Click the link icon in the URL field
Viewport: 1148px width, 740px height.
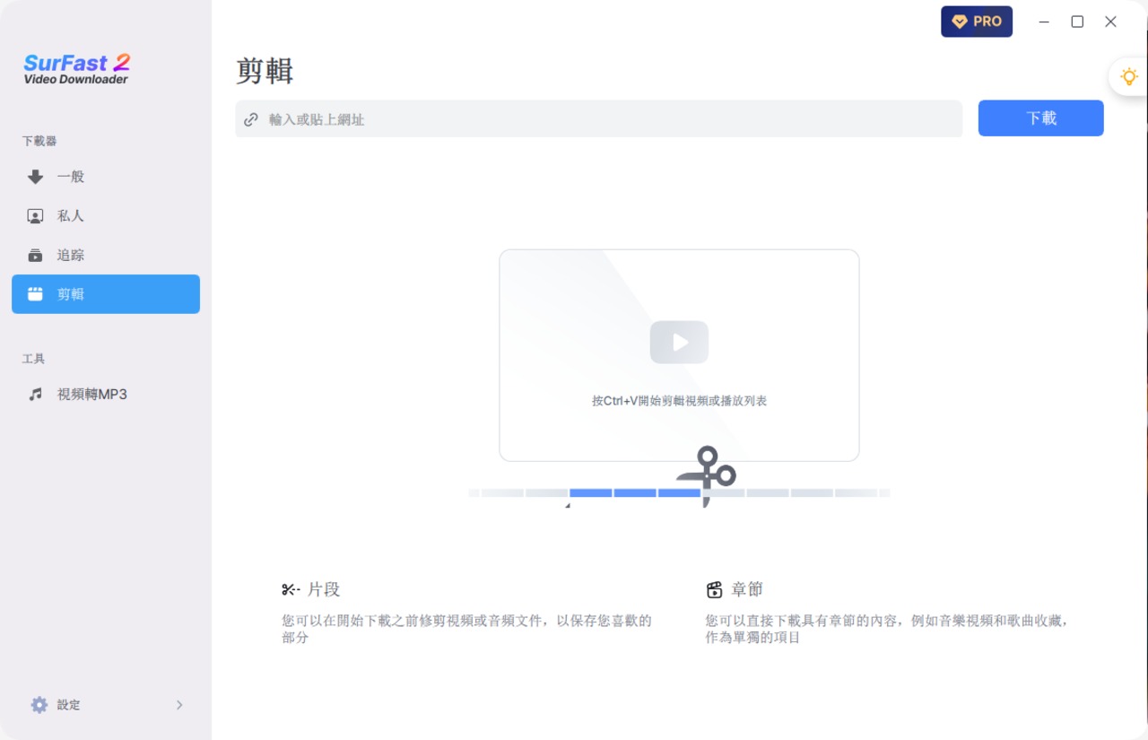click(251, 119)
